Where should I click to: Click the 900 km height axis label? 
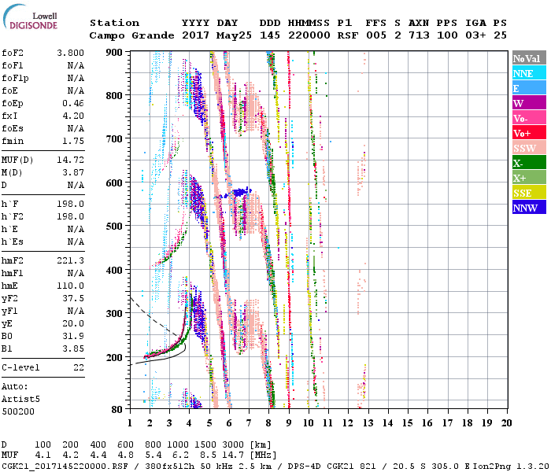(114, 53)
